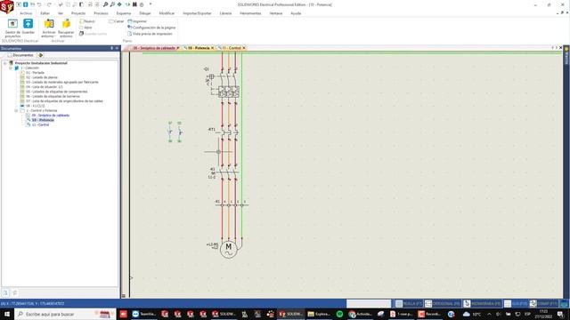Click the arrow icon beside Documentos tab
570x320 pixels.
(40, 55)
